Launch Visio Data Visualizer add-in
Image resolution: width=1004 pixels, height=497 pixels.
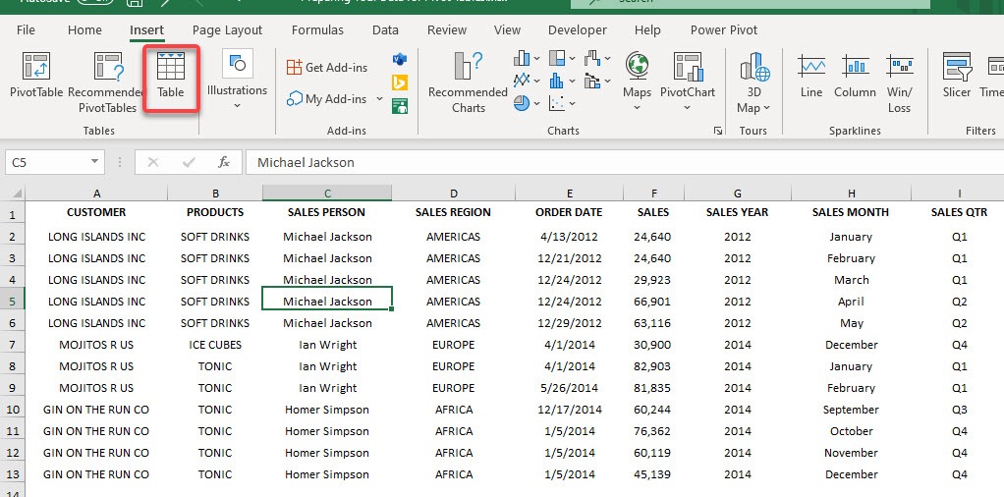coord(400,59)
